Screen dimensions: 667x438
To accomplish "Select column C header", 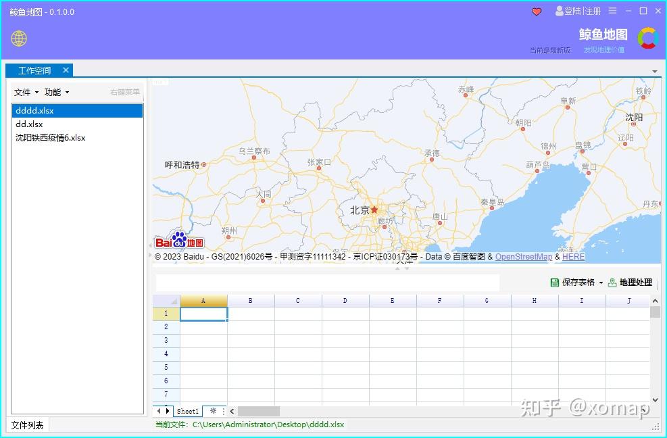I will click(x=298, y=301).
